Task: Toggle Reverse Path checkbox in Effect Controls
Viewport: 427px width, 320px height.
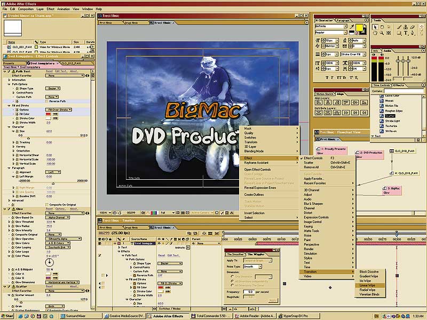Action: coord(47,101)
